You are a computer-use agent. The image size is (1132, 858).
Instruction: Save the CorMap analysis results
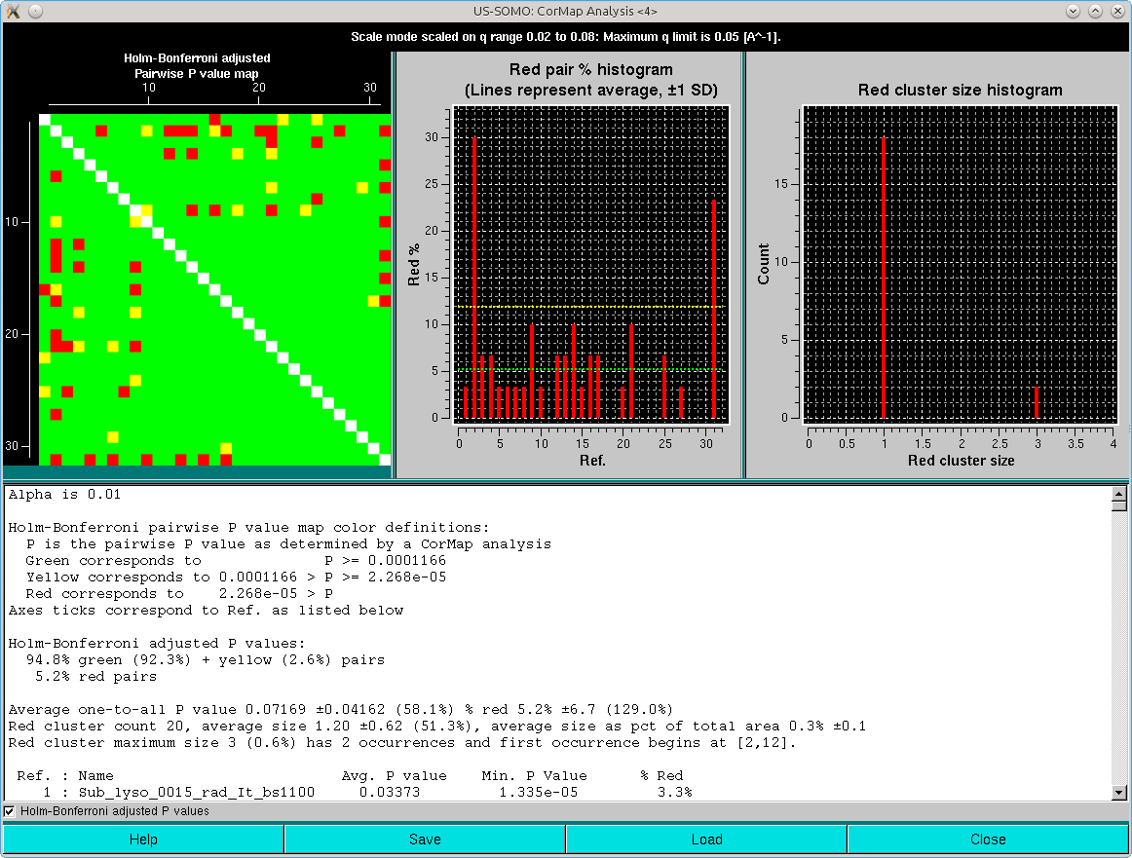pos(424,839)
